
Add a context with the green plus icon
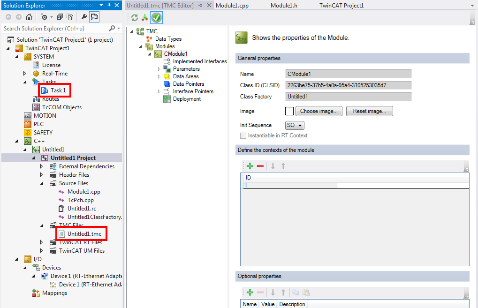(x=250, y=166)
